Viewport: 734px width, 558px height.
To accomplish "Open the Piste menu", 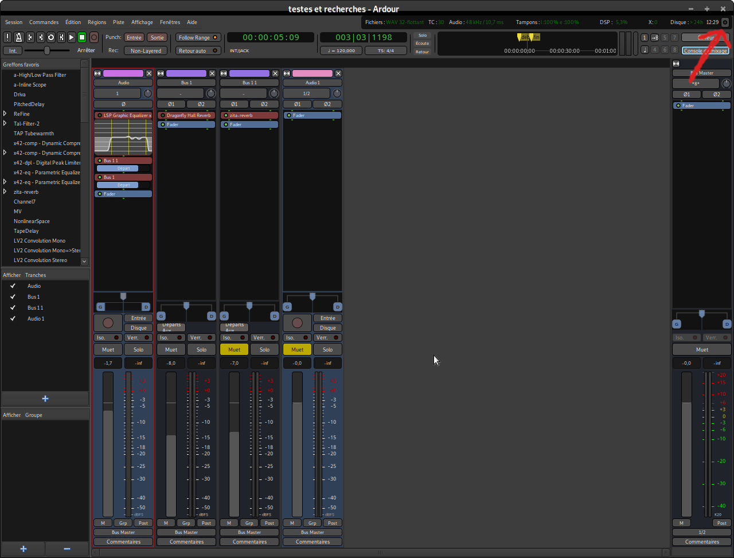I will click(x=119, y=22).
